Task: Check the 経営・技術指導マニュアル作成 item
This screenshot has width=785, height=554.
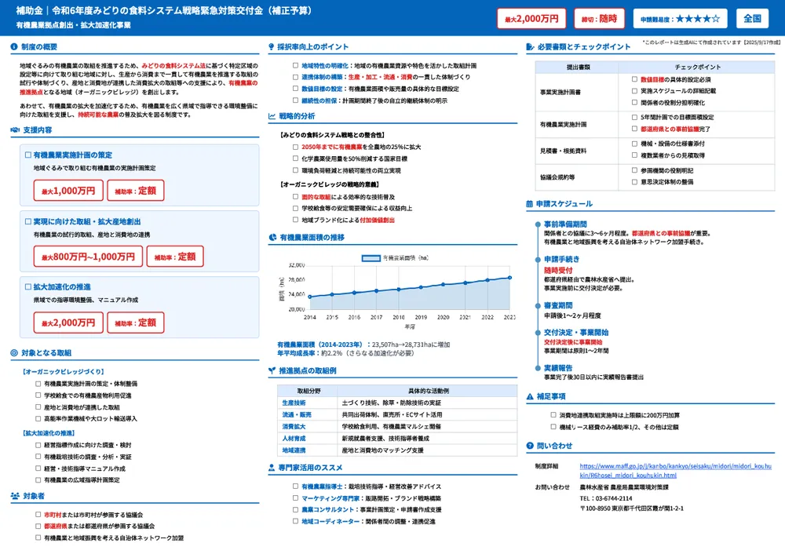Action: pyautogui.click(x=36, y=468)
